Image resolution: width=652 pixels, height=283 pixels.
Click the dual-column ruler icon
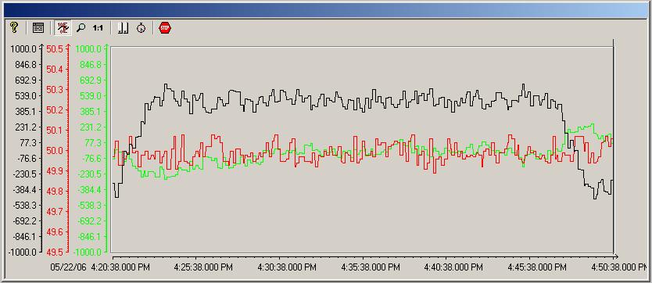point(123,28)
